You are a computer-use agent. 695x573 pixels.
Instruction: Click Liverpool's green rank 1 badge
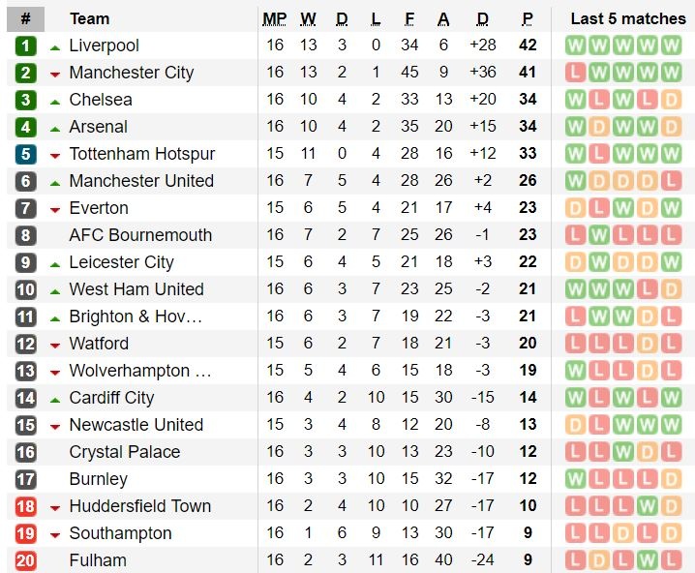click(25, 45)
